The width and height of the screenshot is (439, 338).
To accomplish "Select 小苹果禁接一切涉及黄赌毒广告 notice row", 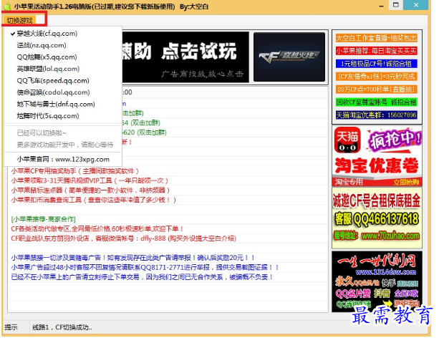I will click(168, 258).
